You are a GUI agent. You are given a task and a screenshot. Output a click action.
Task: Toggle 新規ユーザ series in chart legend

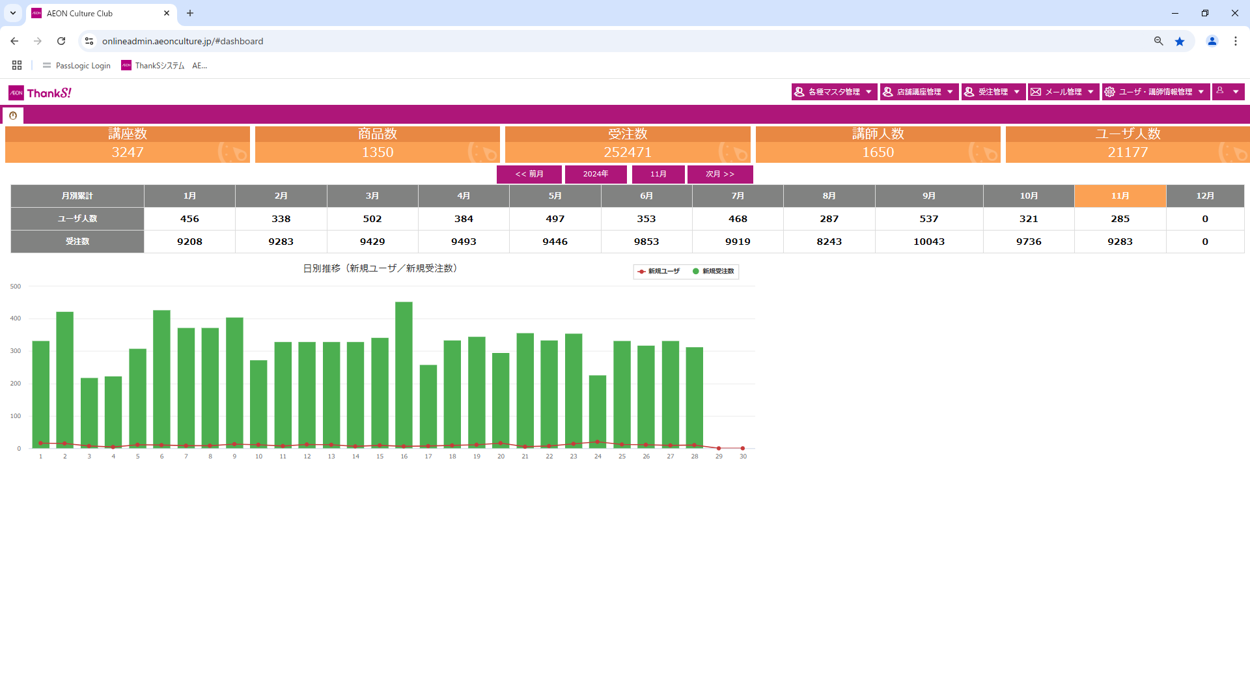(659, 272)
